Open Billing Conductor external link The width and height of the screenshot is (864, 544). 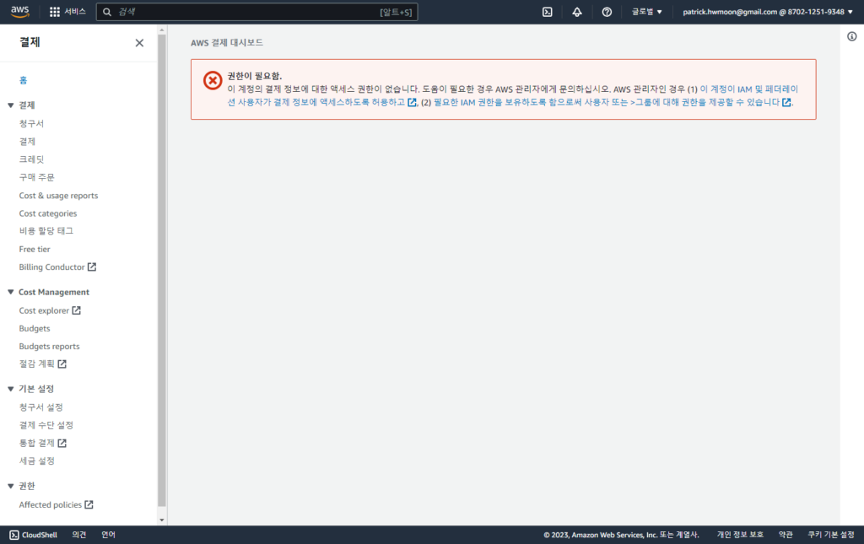point(57,267)
